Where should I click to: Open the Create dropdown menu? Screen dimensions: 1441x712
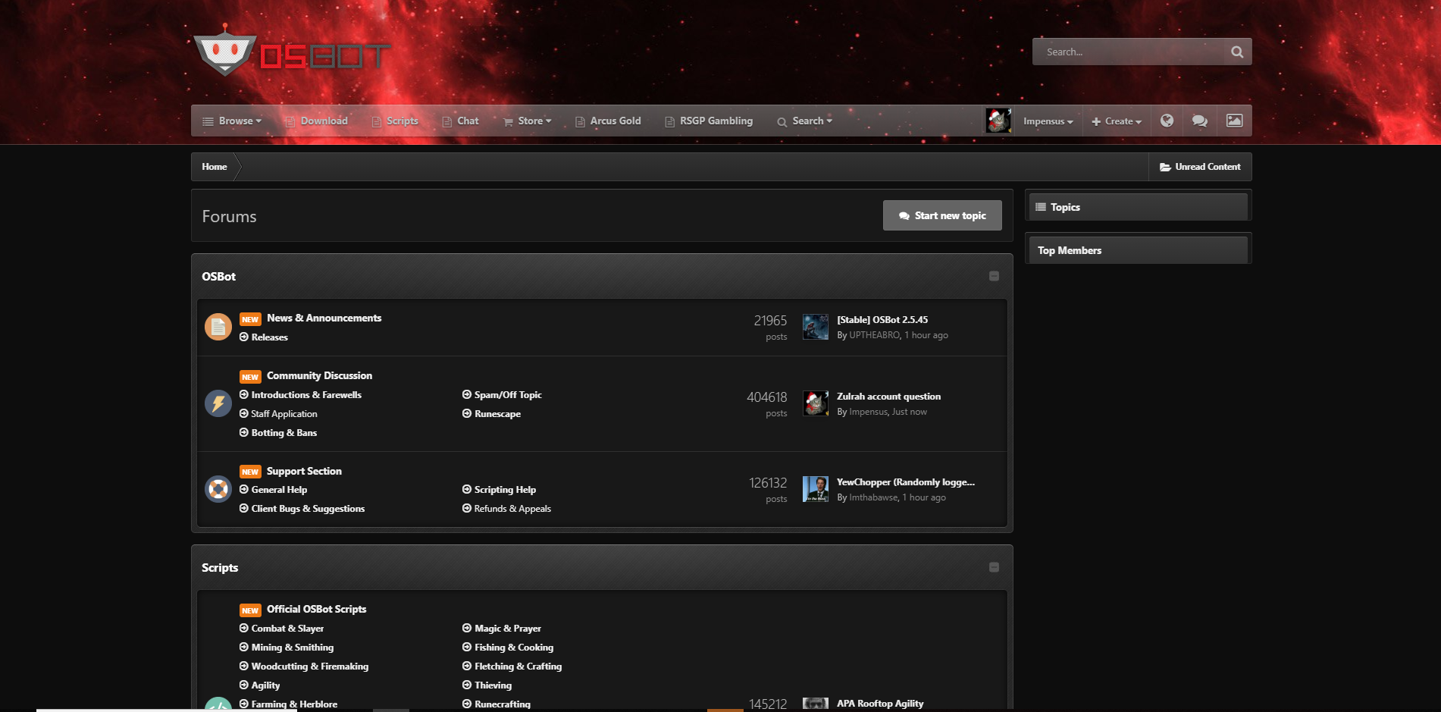[1117, 121]
